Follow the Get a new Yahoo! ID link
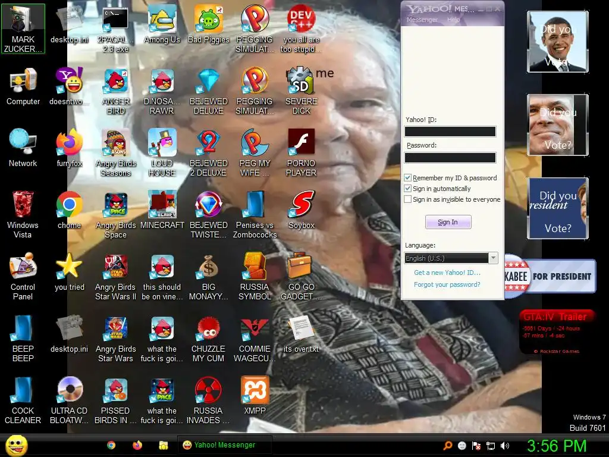609x457 pixels. tap(447, 273)
